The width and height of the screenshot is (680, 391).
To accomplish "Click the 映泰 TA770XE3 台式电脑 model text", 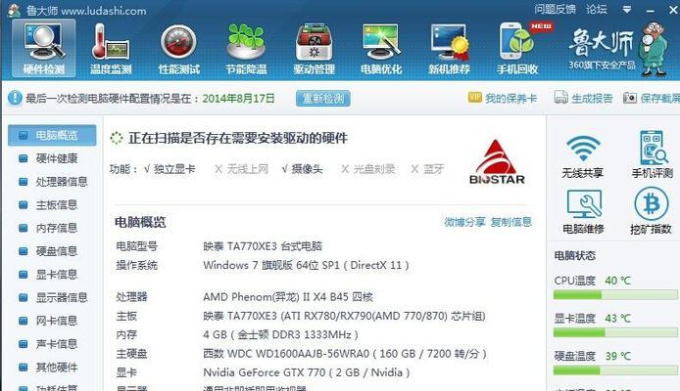I will coord(263,246).
